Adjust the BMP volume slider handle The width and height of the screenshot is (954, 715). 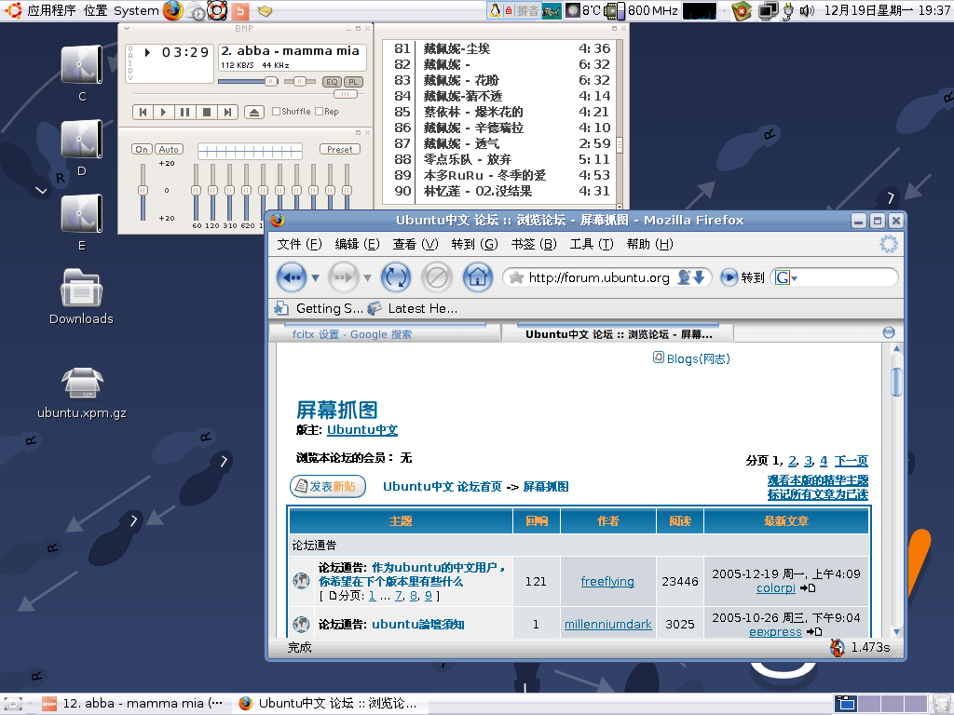point(271,82)
